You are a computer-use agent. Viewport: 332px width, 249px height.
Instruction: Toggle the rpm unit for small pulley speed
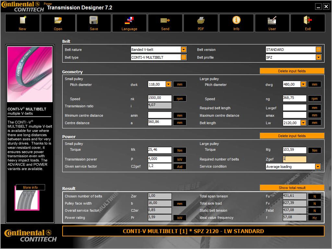coord(180,99)
